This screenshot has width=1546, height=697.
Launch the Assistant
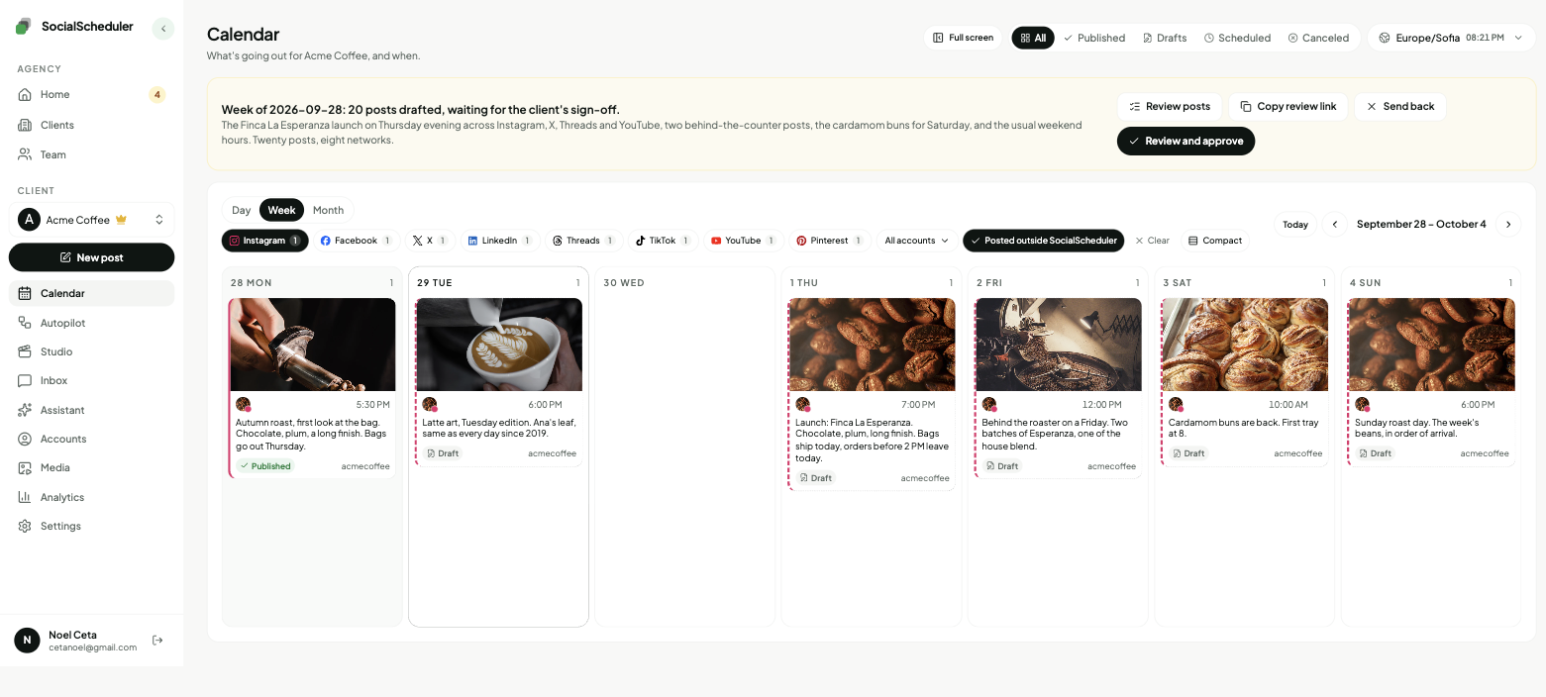pos(91,410)
